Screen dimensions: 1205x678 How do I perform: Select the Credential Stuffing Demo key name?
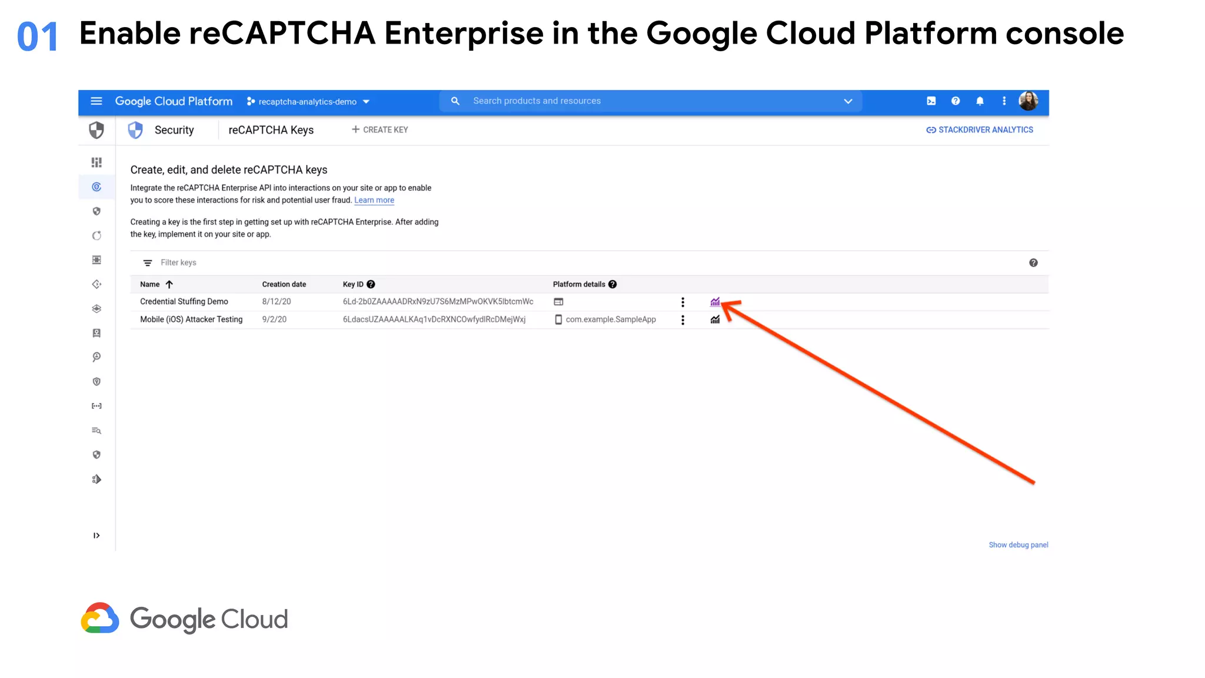click(x=184, y=301)
